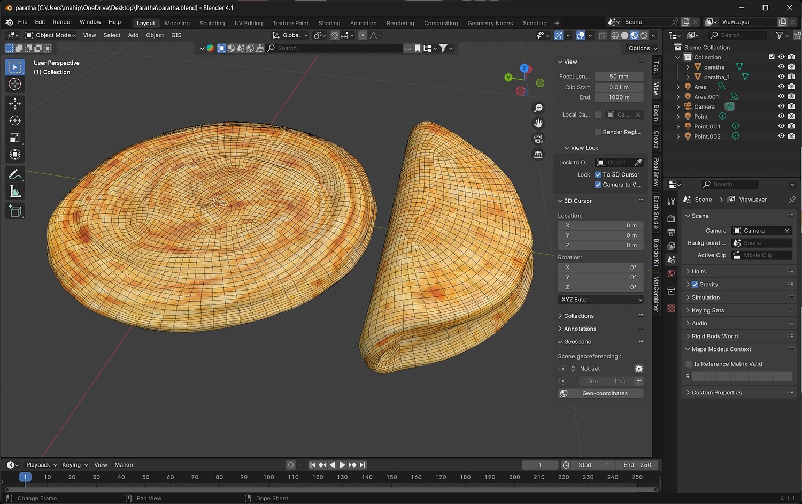Viewport: 802px width, 504px height.
Task: Open the Render menu
Action: click(x=62, y=22)
